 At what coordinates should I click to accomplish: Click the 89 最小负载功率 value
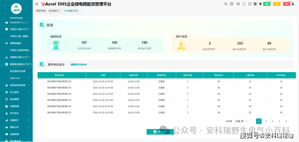pos(269,43)
